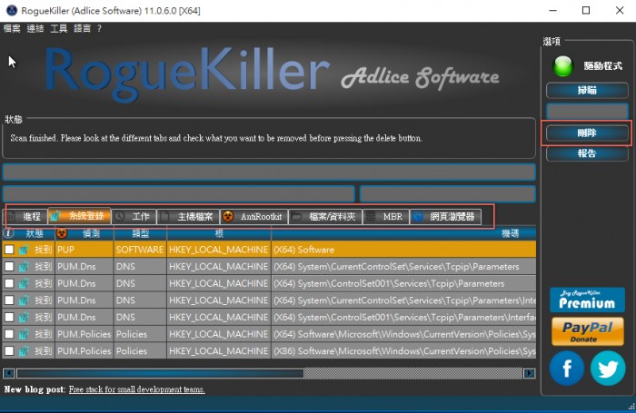Click the radioactive icon in the 偵測 column header
Screen dimensions: 636x413
coord(62,233)
